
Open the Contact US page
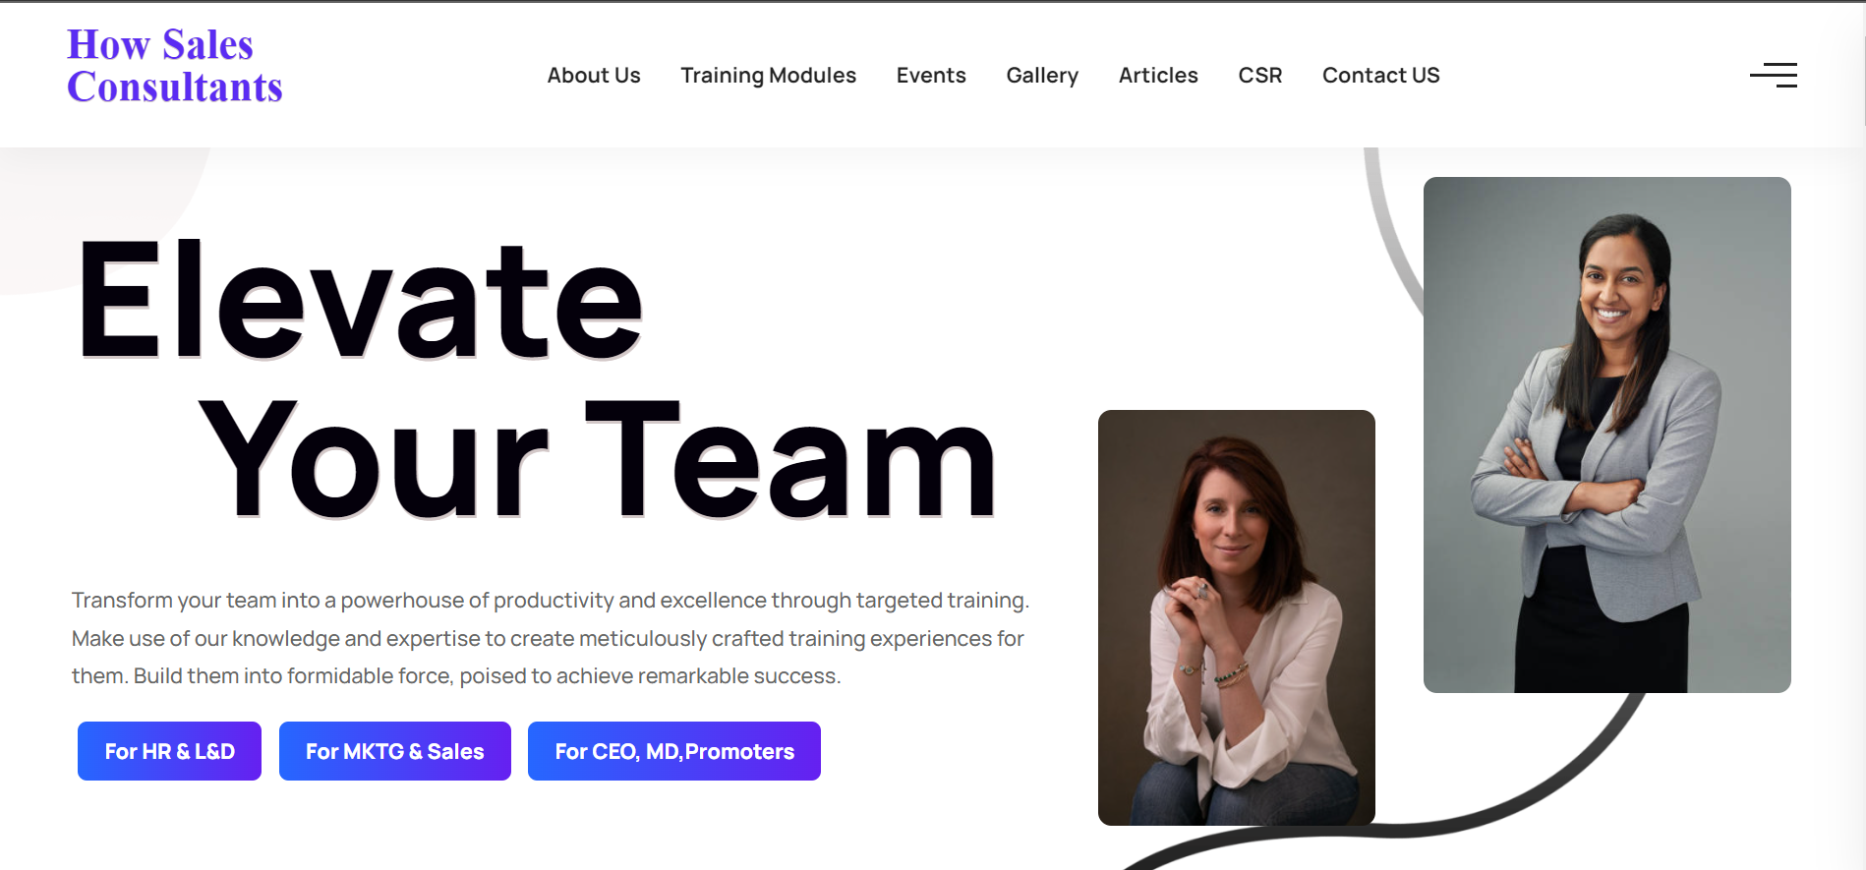pos(1380,76)
